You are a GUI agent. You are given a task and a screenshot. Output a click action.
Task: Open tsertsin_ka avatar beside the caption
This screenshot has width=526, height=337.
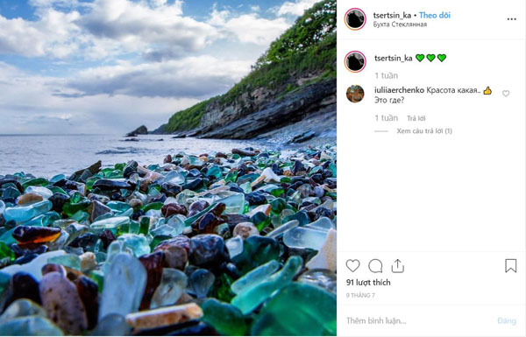pyautogui.click(x=355, y=61)
